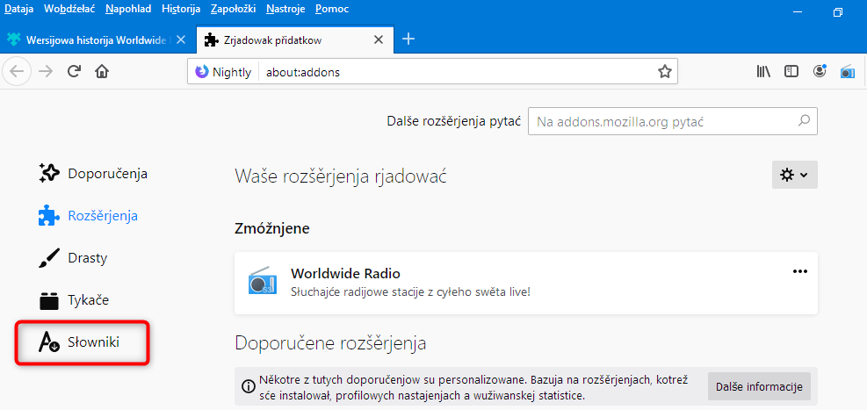Go to the home page icon
Viewport: 867px width, 410px height.
click(102, 72)
